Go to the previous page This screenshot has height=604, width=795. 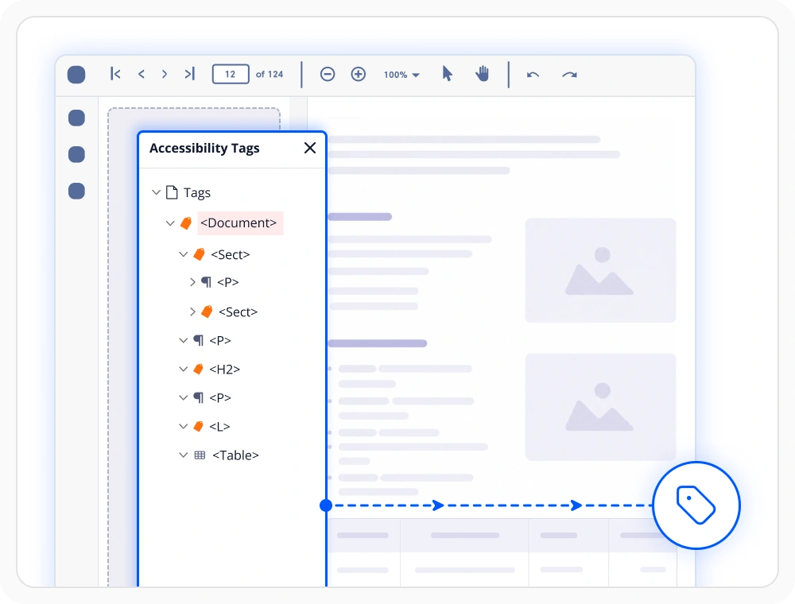[x=142, y=74]
